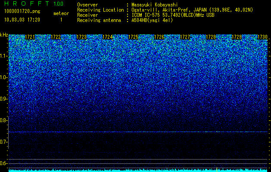Image resolution: width=271 pixels, height=172 pixels.
Task: Click the 1724 time marker label
Action: click(108, 37)
